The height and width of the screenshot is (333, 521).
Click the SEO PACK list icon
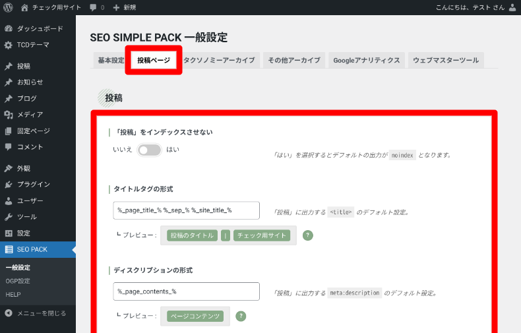(x=9, y=249)
